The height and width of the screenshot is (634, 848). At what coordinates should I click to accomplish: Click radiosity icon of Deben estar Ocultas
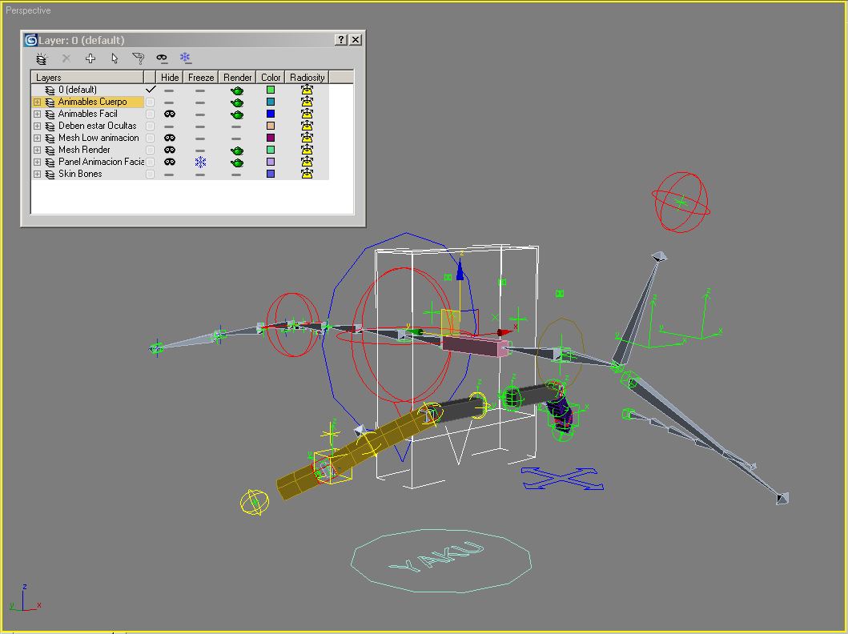[x=307, y=126]
